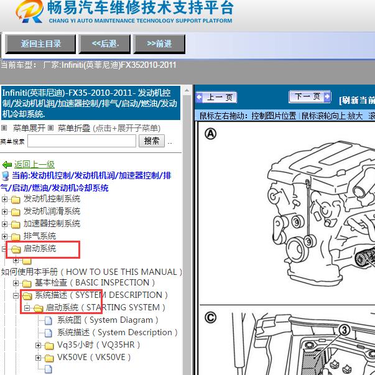
Task: Focus the 菜单搜索 search input field
Action: point(81,141)
